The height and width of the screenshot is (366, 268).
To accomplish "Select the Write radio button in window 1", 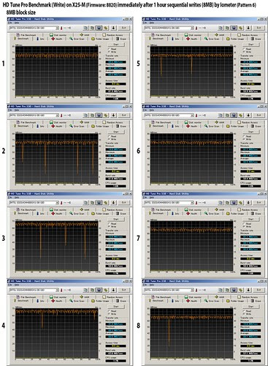I will coord(109,52).
